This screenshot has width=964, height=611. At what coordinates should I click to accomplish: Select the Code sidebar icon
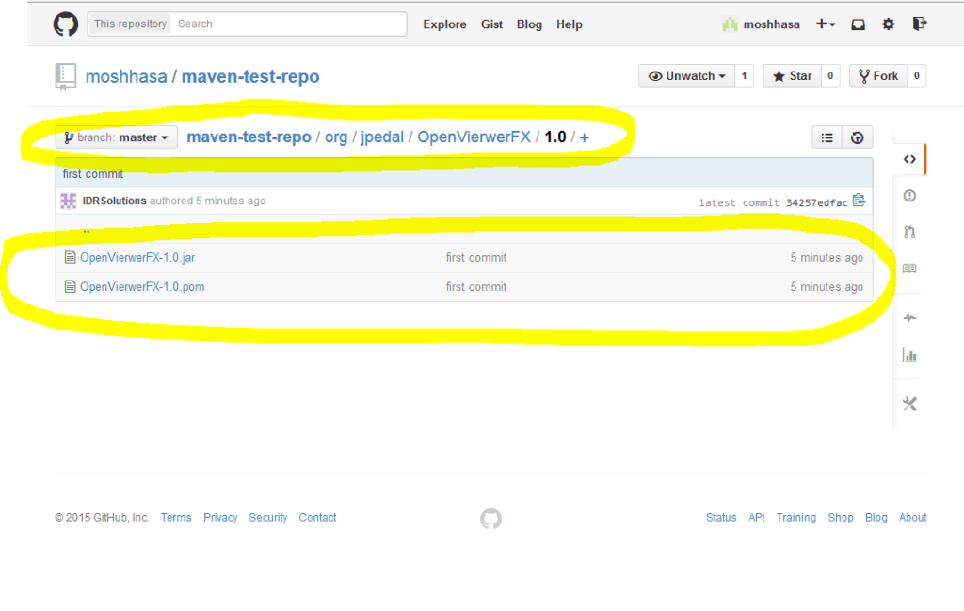coord(909,159)
